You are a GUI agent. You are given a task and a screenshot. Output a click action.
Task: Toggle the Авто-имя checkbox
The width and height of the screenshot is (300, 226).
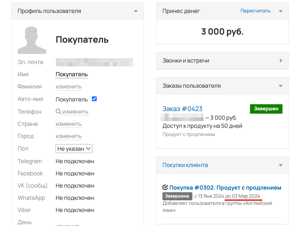(94, 99)
